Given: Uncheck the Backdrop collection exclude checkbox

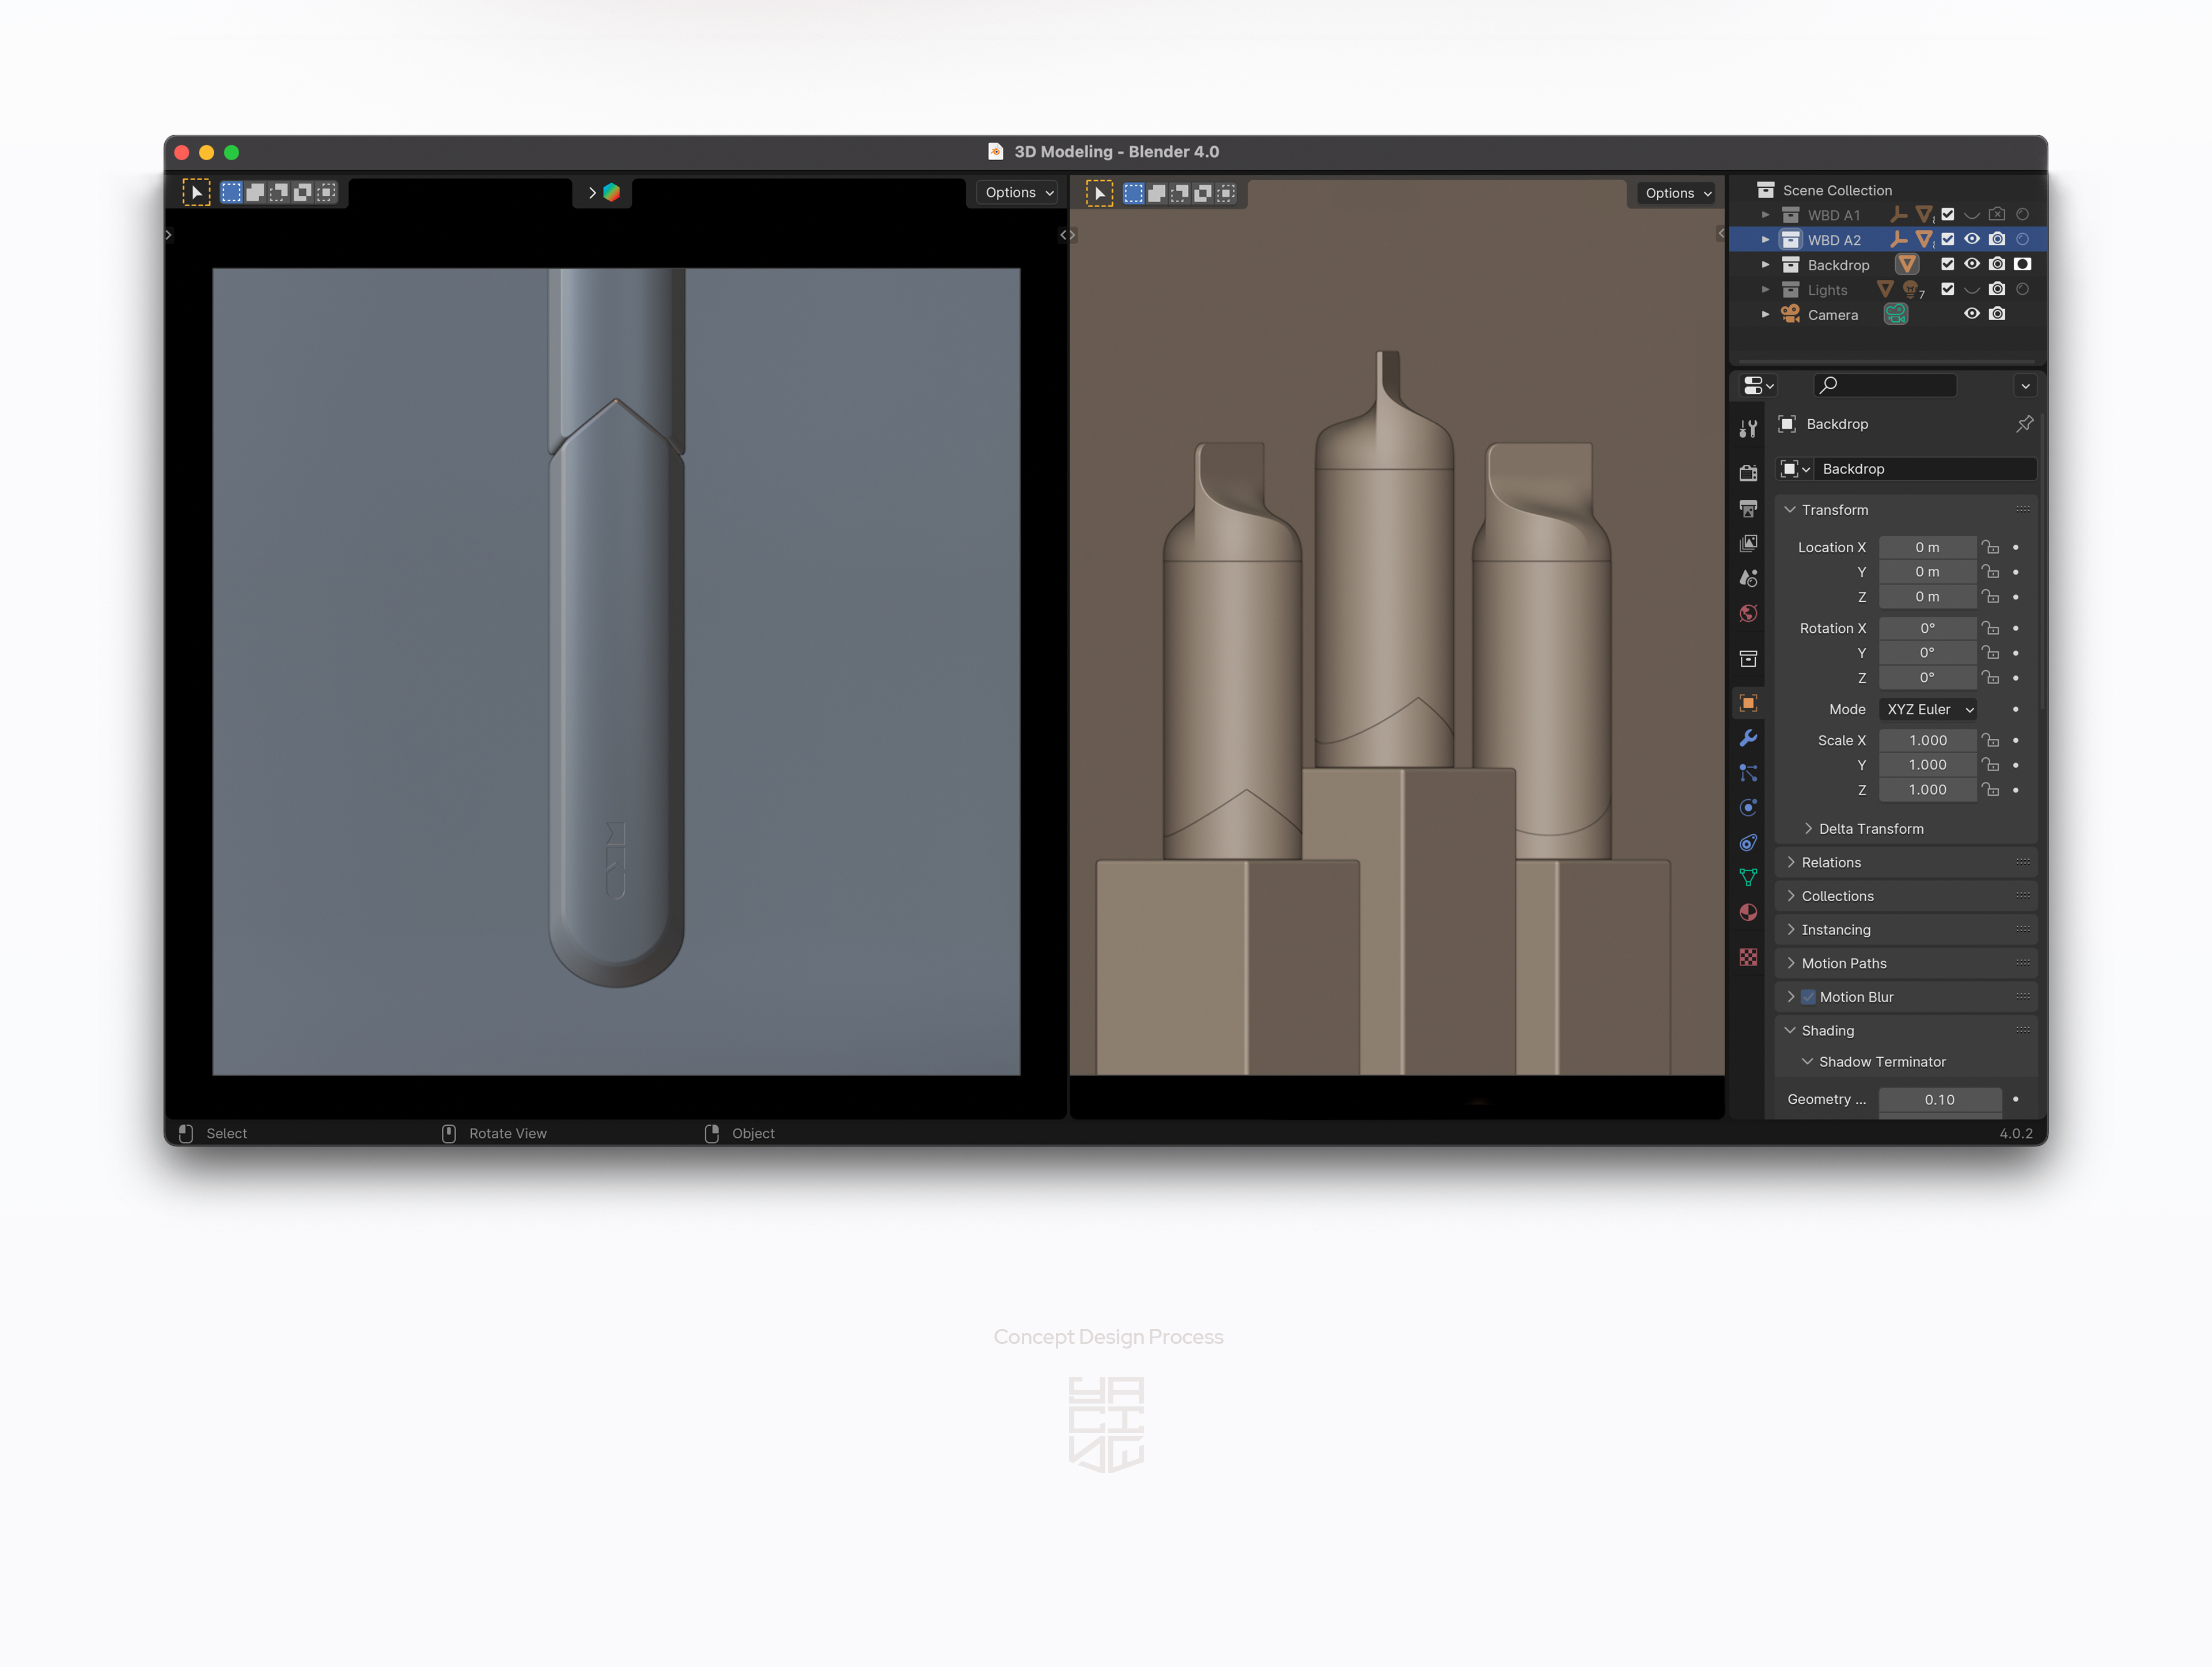Looking at the screenshot, I should tap(1947, 265).
